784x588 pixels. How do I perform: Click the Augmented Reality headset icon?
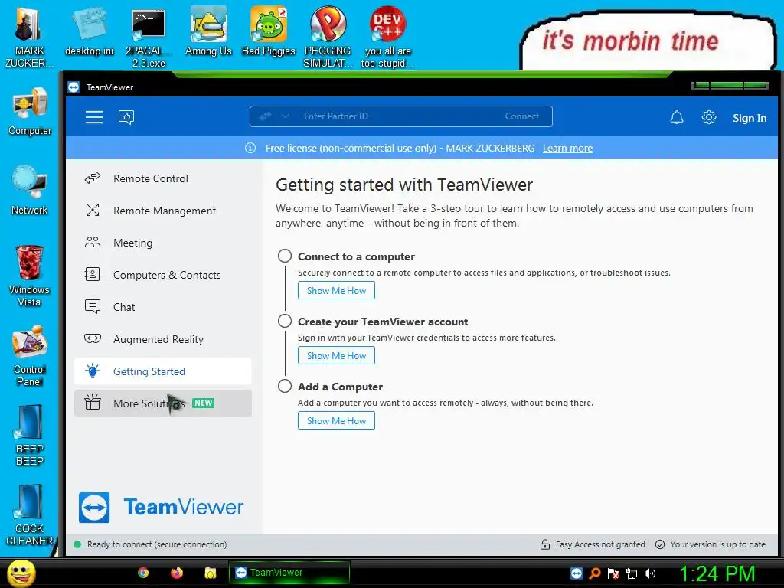tap(93, 338)
